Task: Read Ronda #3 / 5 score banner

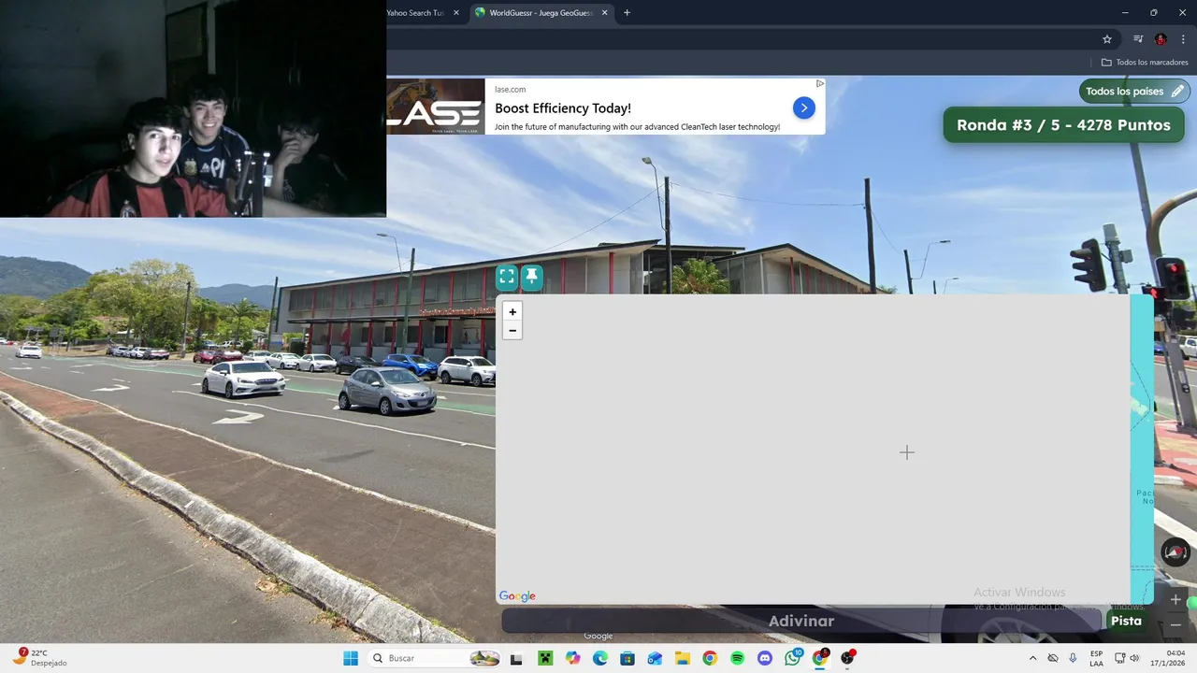Action: coord(1063,124)
